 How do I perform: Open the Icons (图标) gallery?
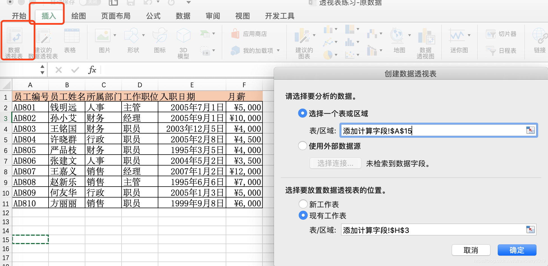click(160, 36)
